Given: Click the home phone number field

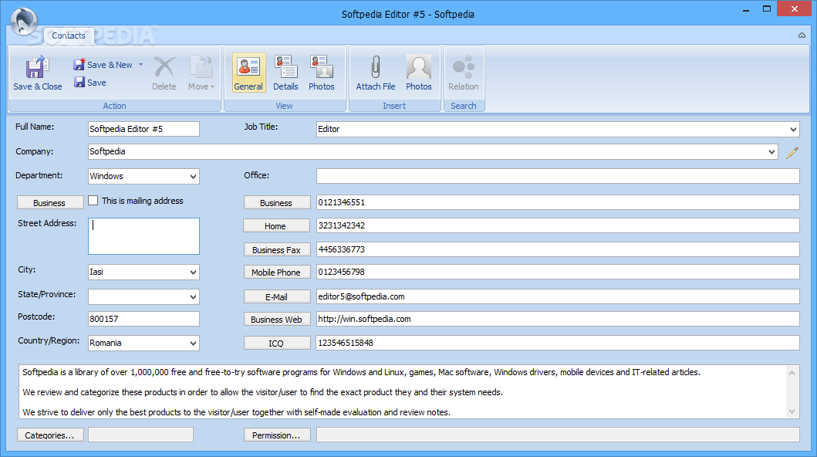Looking at the screenshot, I should 558,225.
